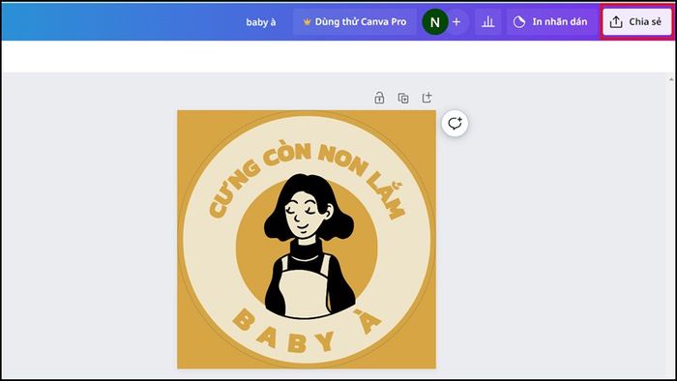Image resolution: width=677 pixels, height=381 pixels.
Task: Select the BABY À text on the logo
Action: [307, 330]
